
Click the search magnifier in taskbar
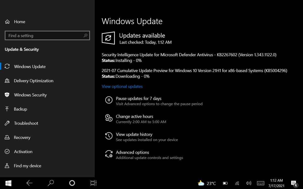click(x=51, y=183)
